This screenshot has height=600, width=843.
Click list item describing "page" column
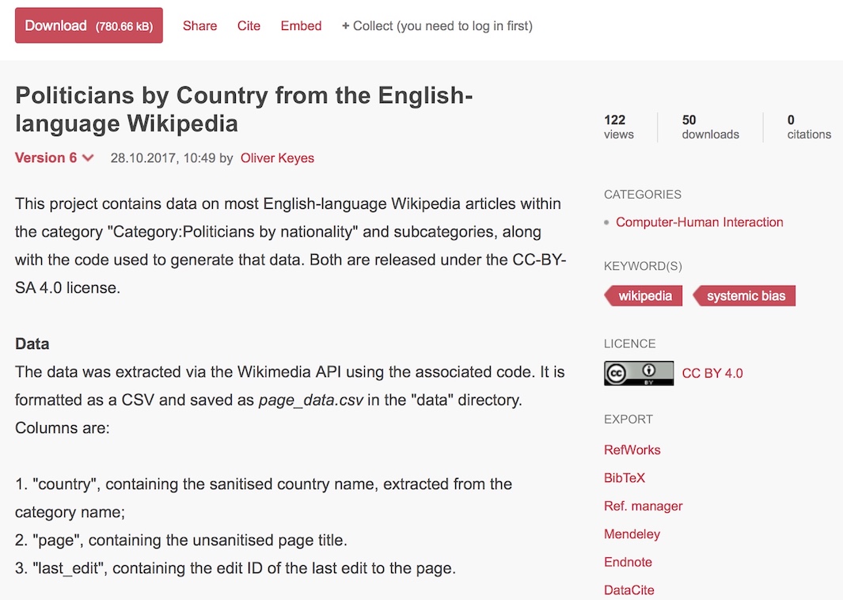click(181, 541)
